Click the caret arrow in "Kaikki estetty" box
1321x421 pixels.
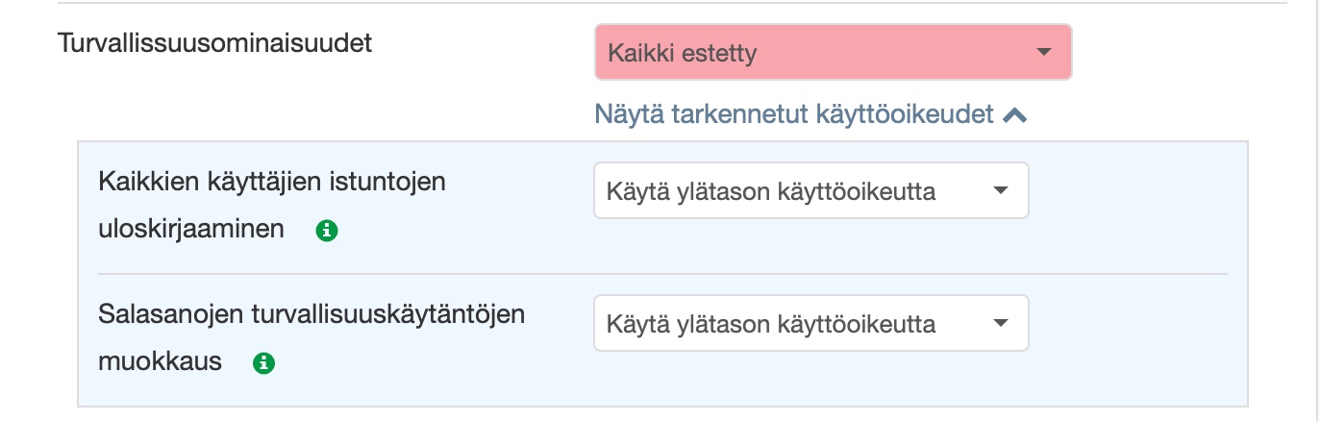tap(1045, 53)
